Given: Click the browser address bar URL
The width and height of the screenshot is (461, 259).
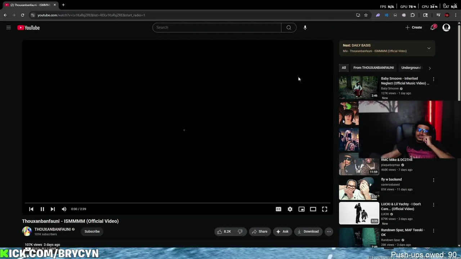Looking at the screenshot, I should [x=91, y=15].
